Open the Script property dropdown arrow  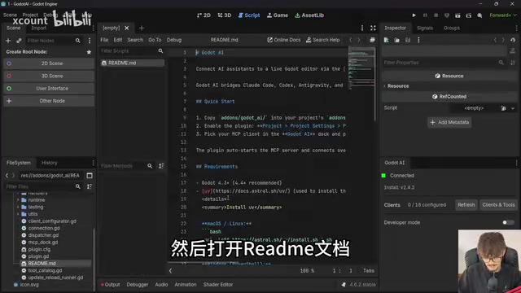coord(513,108)
